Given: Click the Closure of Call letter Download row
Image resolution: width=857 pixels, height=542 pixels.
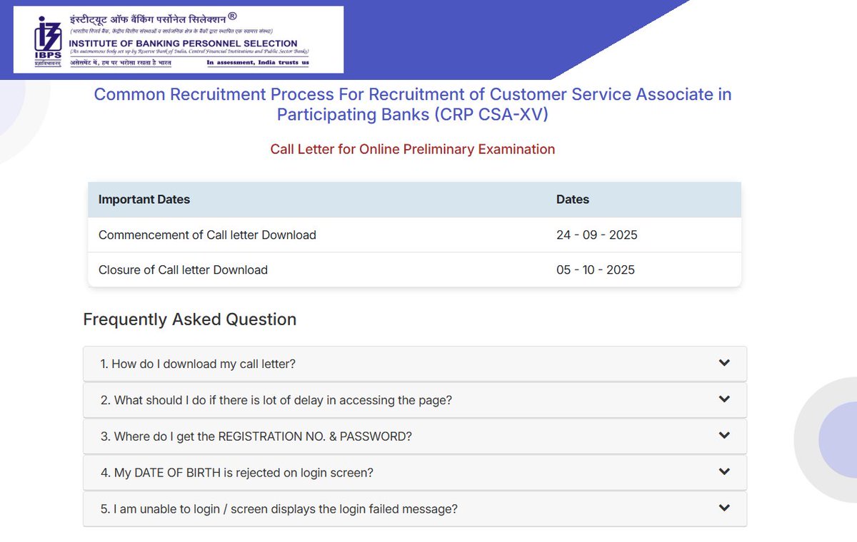Looking at the screenshot, I should click(183, 270).
